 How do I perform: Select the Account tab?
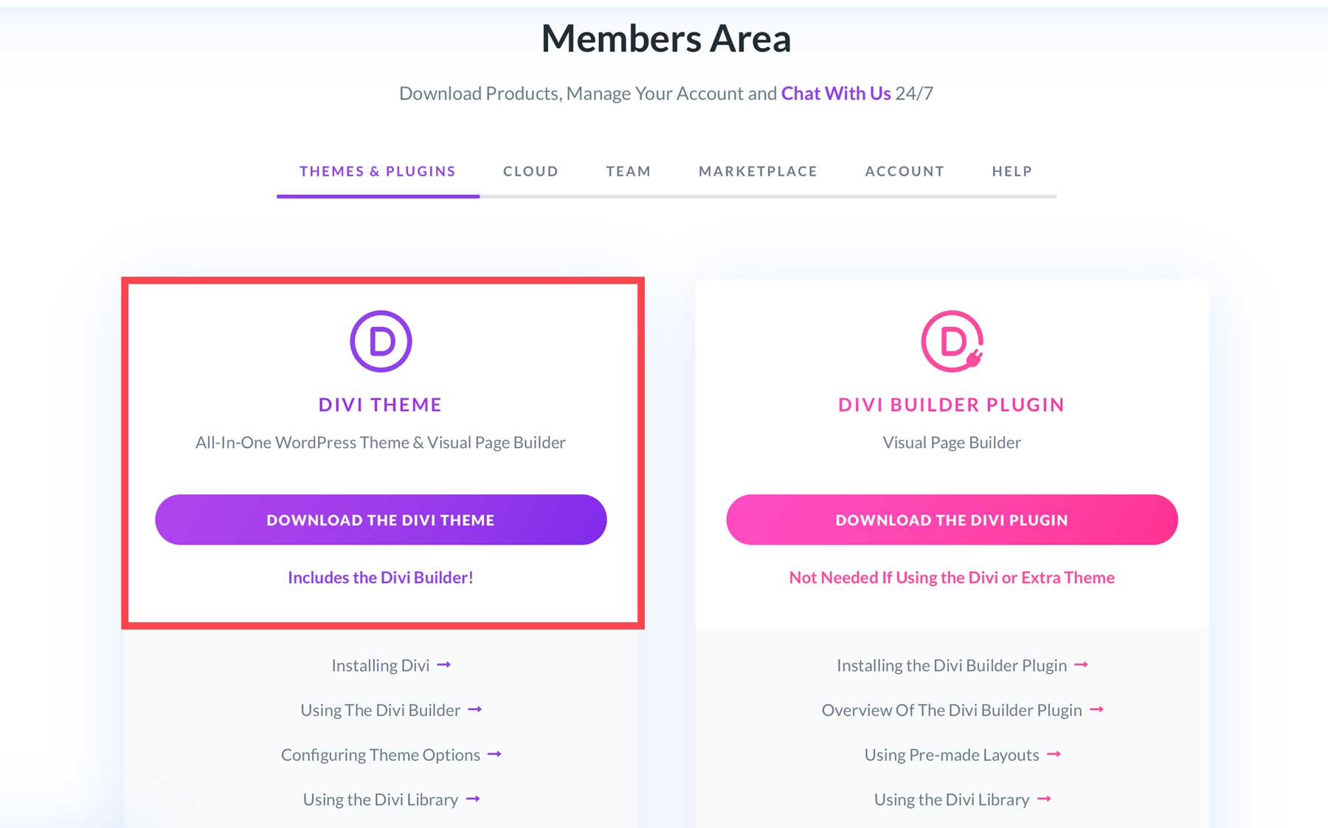click(905, 171)
